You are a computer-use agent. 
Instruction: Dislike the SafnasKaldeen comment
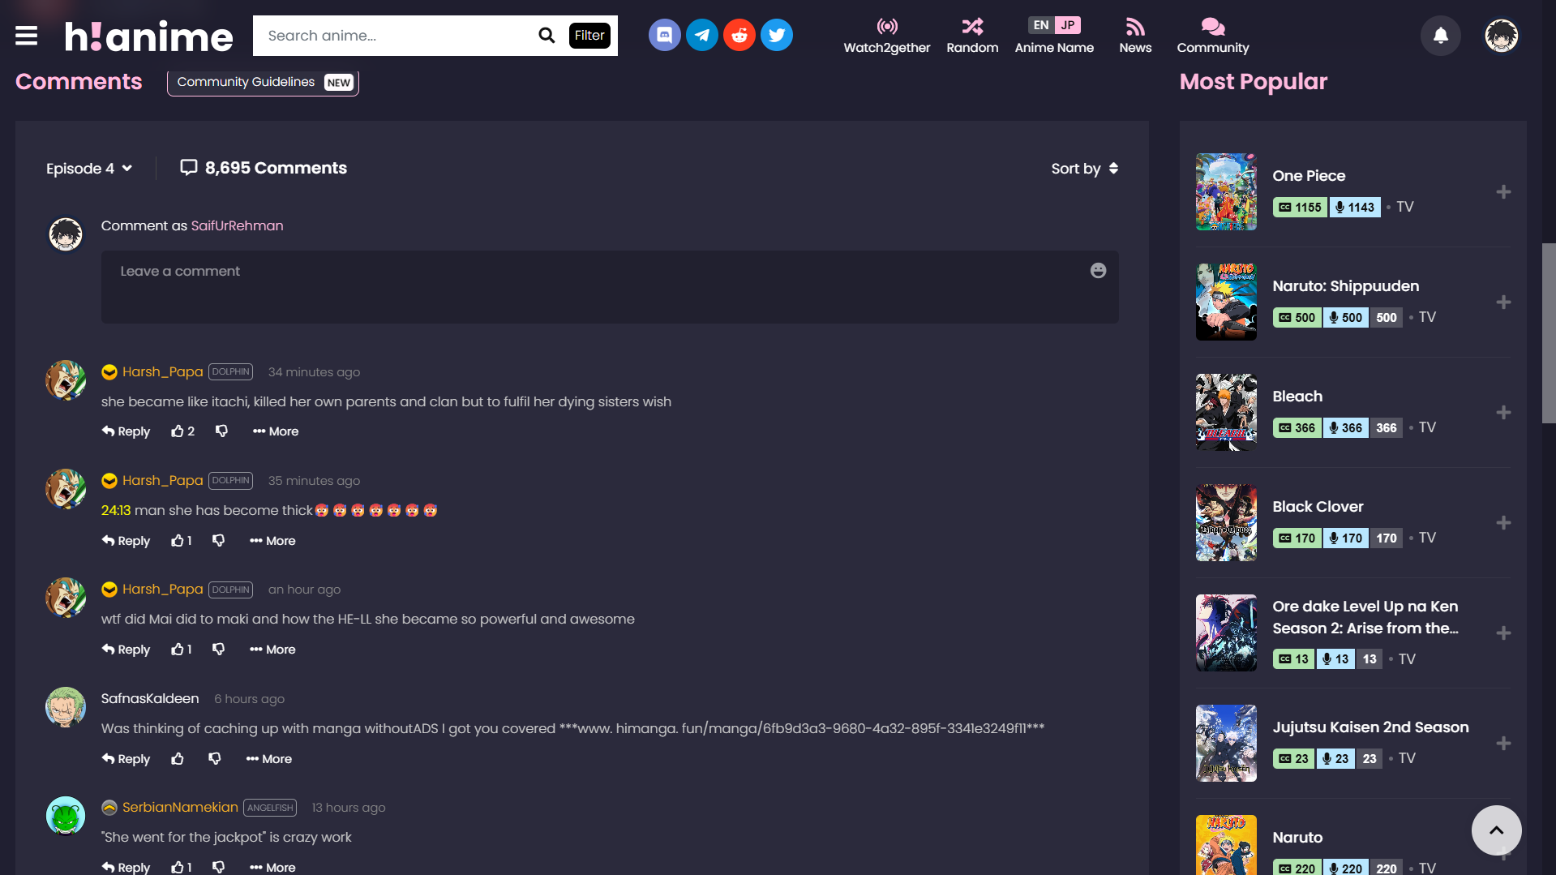(215, 759)
